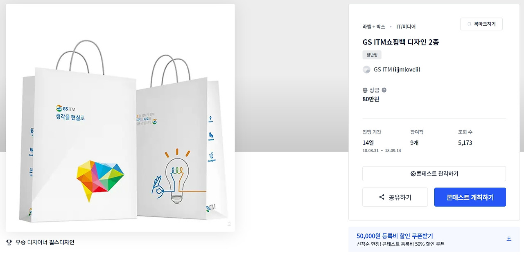Claim the 50,000원 등록비 할인 쿠폰 banner
Image resolution: width=524 pixels, height=256 pixels.
click(x=434, y=240)
